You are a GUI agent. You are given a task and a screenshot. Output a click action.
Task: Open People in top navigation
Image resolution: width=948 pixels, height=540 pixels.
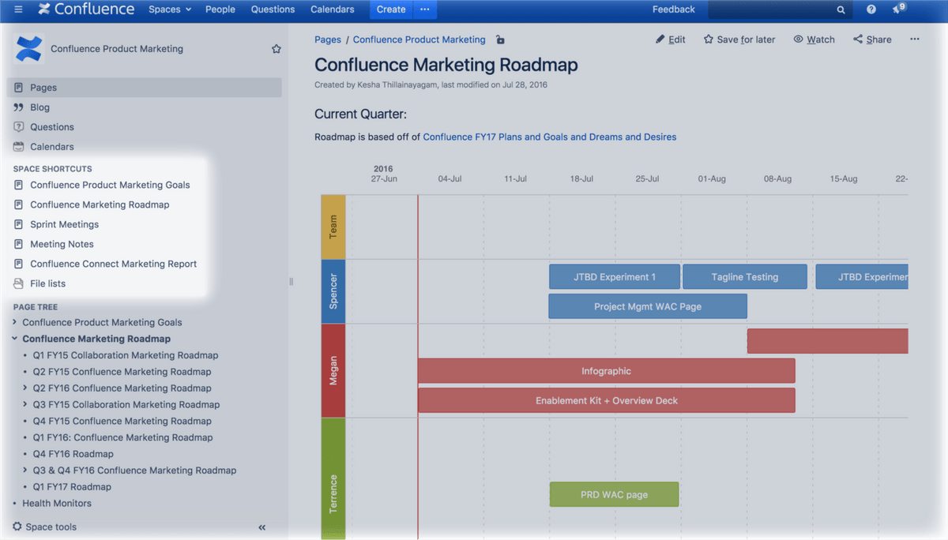[x=220, y=9]
